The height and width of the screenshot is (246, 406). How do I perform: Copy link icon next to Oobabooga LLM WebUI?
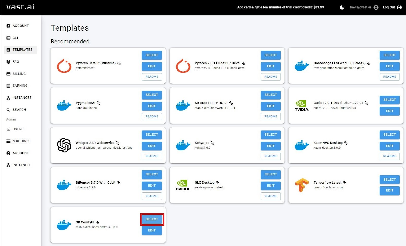(369, 63)
